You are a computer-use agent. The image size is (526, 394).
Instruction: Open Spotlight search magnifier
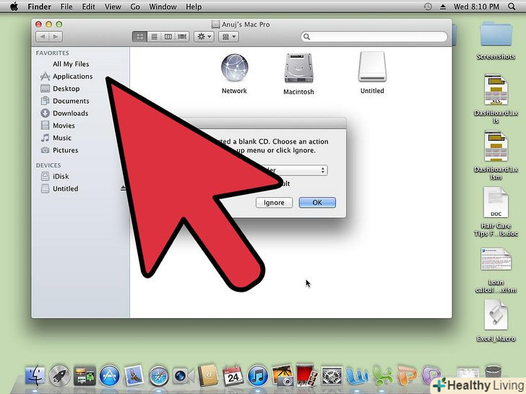click(512, 6)
